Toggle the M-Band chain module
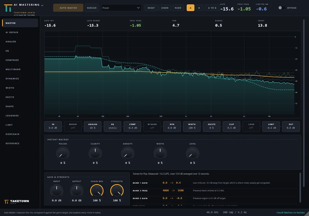The image size is (309, 216). coord(152,126)
